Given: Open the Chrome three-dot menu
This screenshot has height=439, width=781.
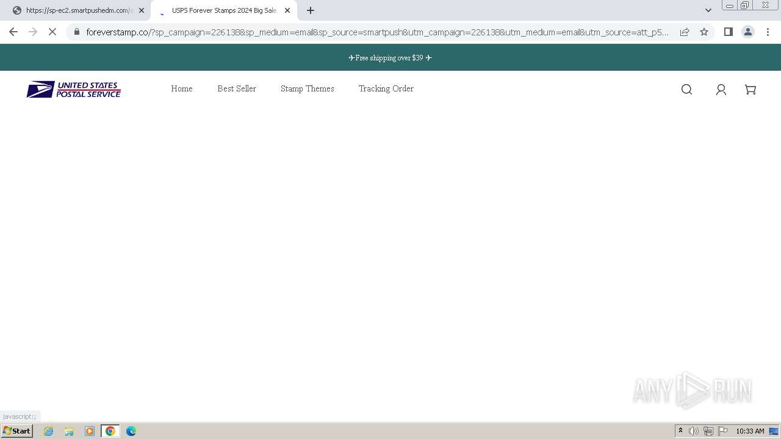Looking at the screenshot, I should click(768, 32).
